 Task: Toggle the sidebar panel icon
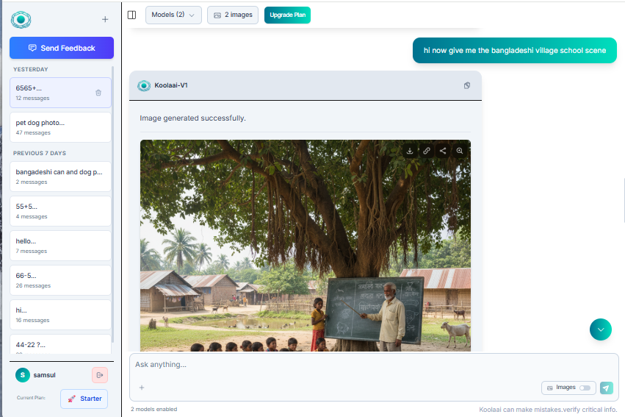click(132, 15)
